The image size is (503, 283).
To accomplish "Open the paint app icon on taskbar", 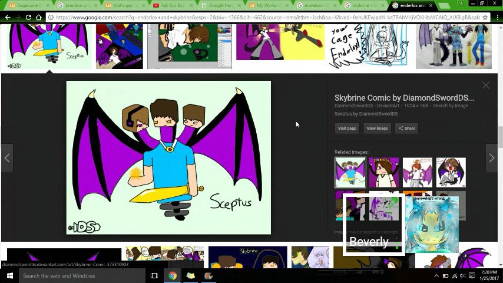I will [209, 275].
